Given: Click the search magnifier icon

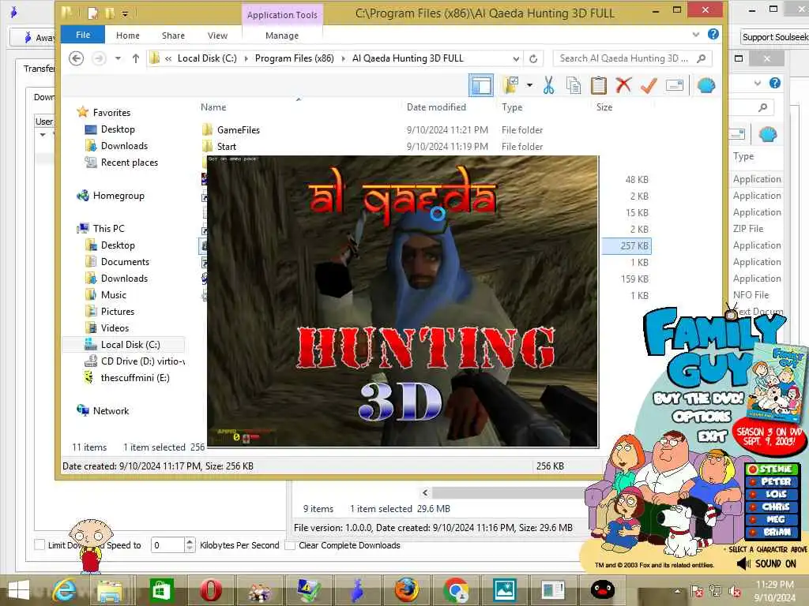Looking at the screenshot, I should tap(702, 58).
